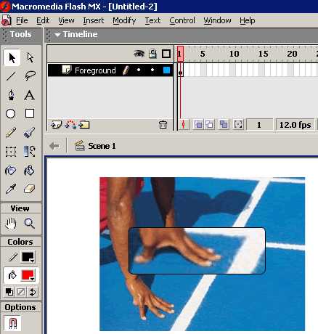Activate the Hand tool

(x=11, y=224)
